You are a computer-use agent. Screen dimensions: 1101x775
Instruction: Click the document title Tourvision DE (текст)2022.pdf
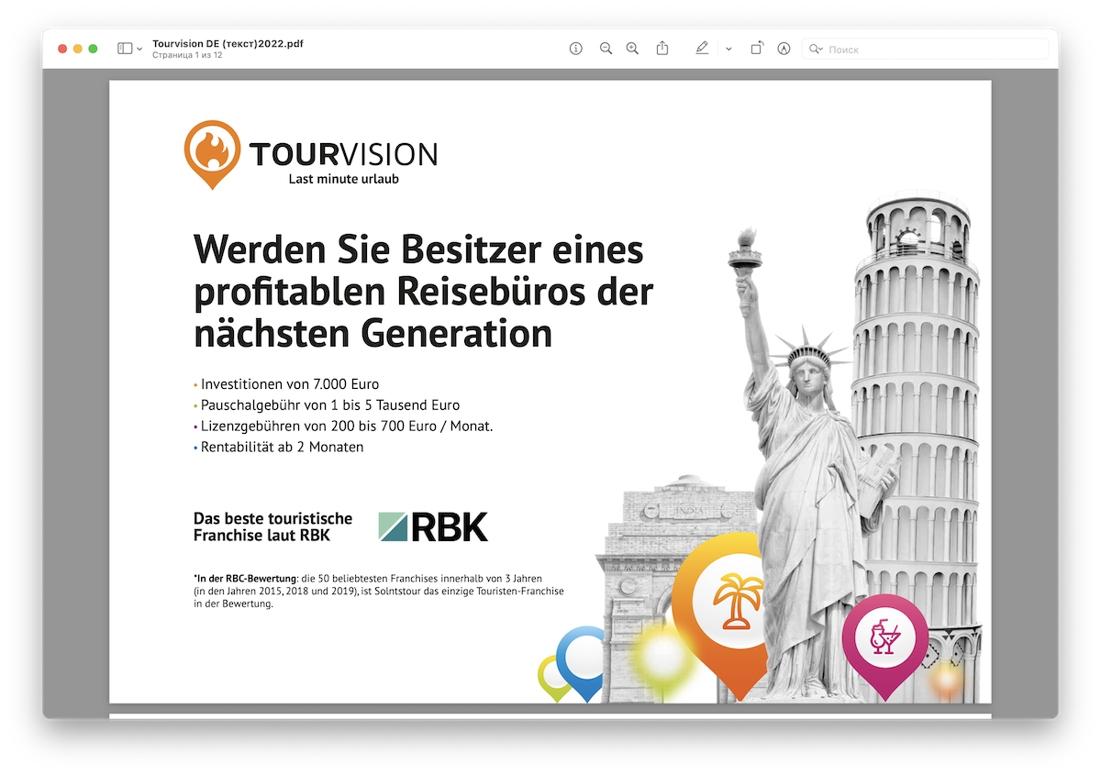coord(228,43)
